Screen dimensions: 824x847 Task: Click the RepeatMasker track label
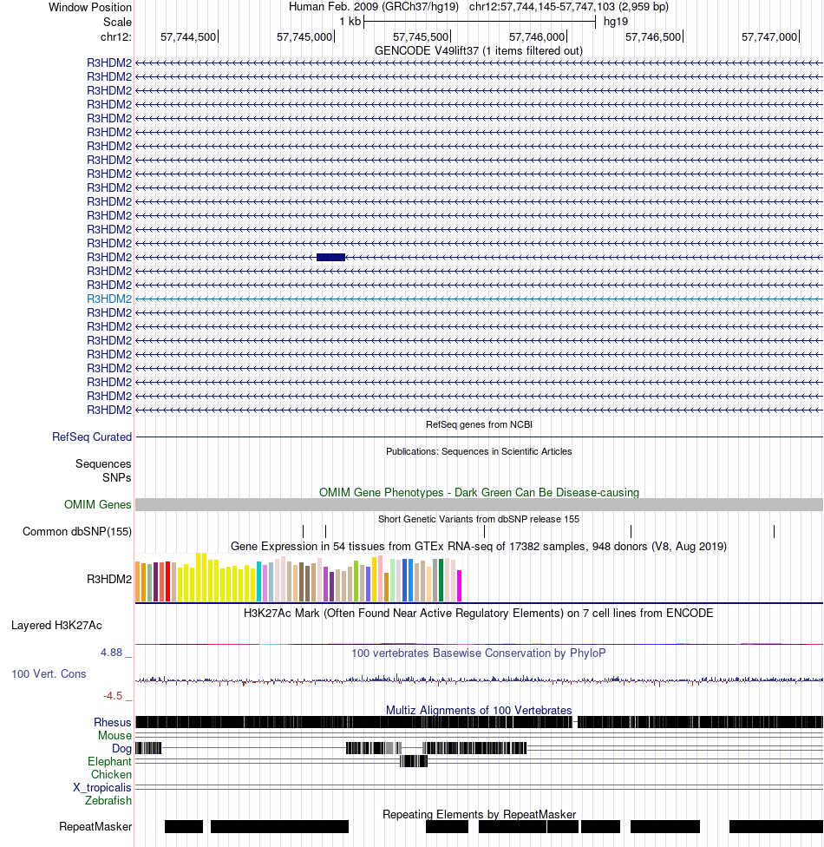pyautogui.click(x=95, y=826)
